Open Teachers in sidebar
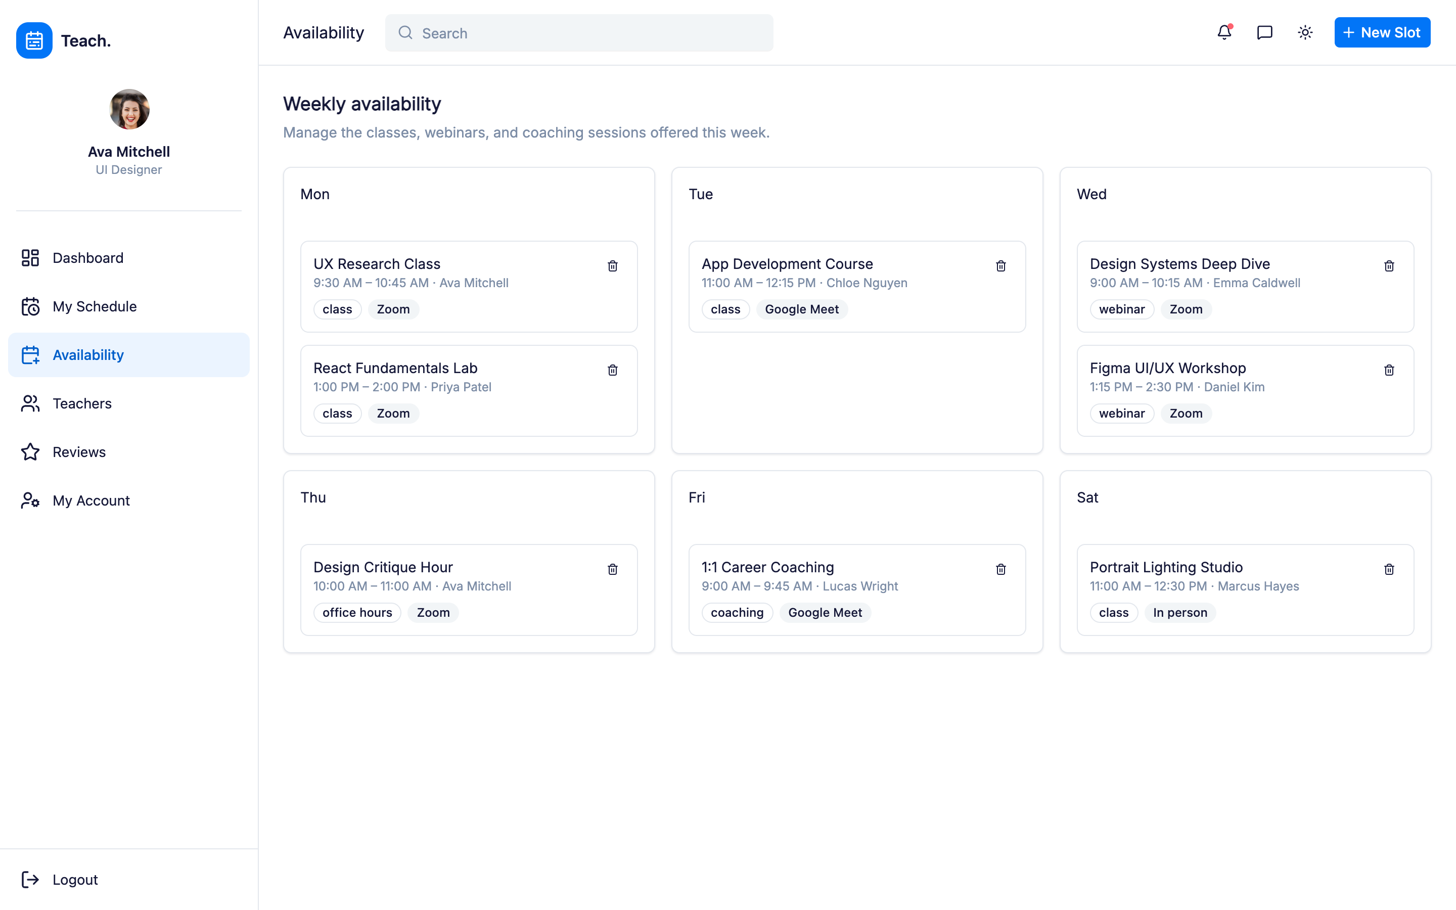Viewport: 1456px width, 910px height. [129, 403]
